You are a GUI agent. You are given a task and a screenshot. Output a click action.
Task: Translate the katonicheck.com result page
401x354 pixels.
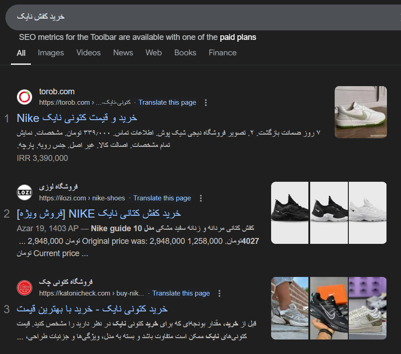pos(181,294)
